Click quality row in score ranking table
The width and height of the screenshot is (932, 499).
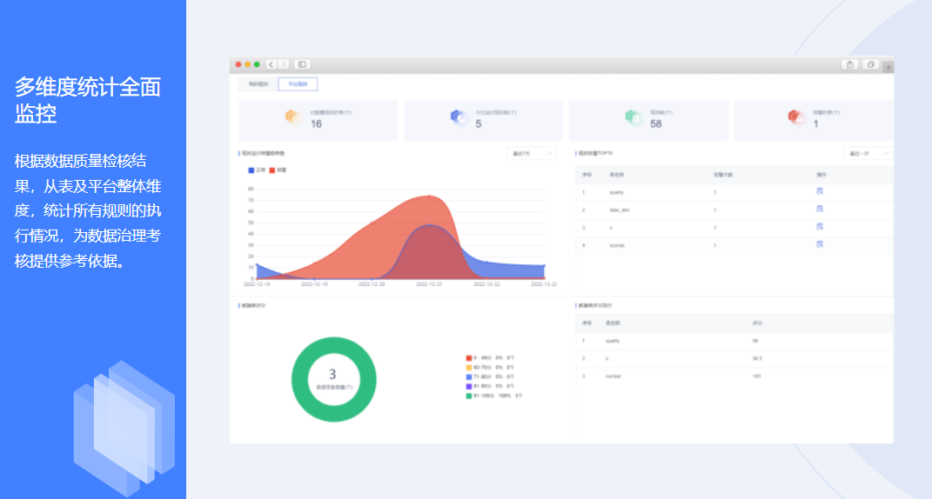coord(734,341)
